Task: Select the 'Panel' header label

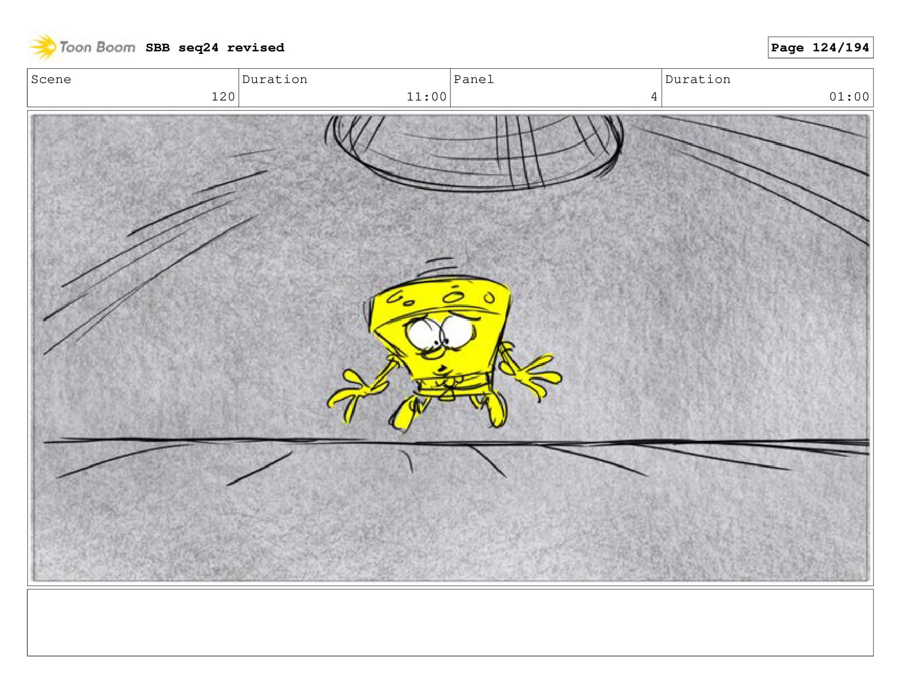Action: point(473,79)
